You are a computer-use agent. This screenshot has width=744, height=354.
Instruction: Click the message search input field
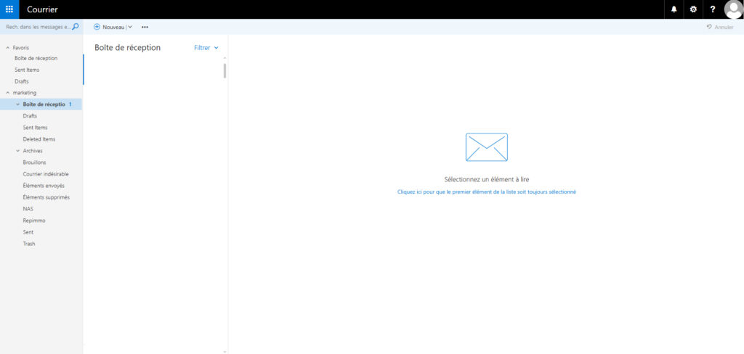(x=36, y=27)
